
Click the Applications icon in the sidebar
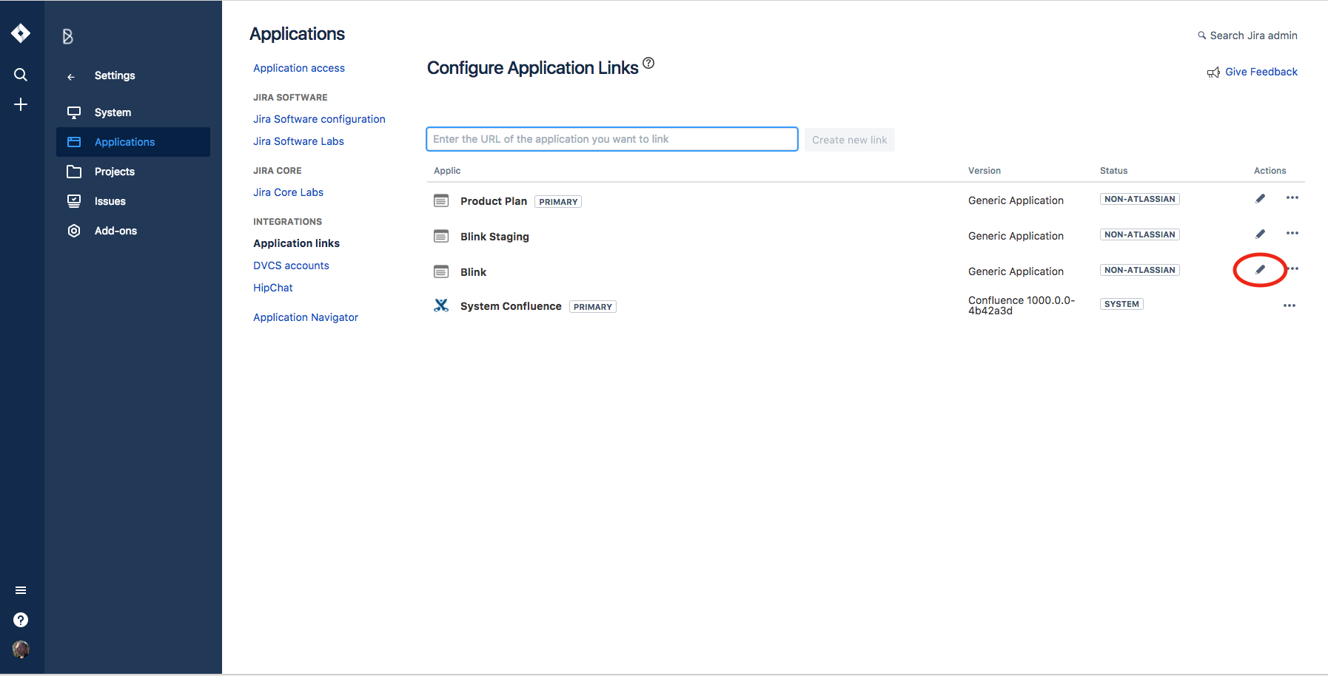74,142
